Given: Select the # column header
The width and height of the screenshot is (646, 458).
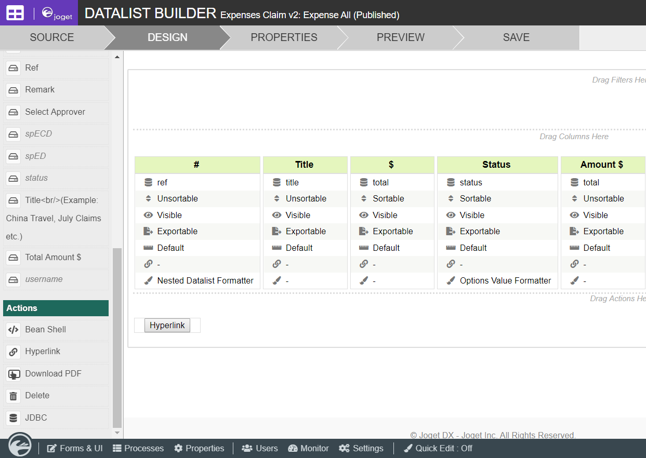Looking at the screenshot, I should click(x=197, y=165).
